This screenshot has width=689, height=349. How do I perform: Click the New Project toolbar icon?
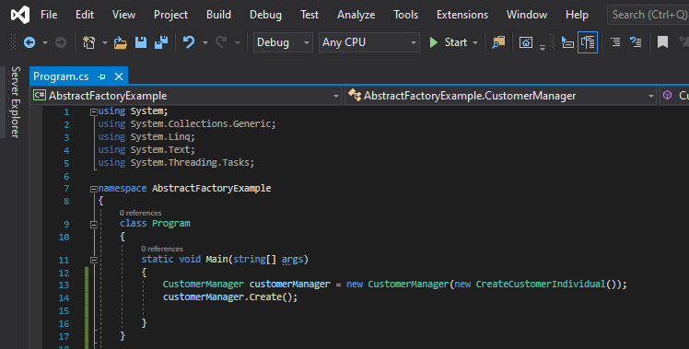click(88, 42)
